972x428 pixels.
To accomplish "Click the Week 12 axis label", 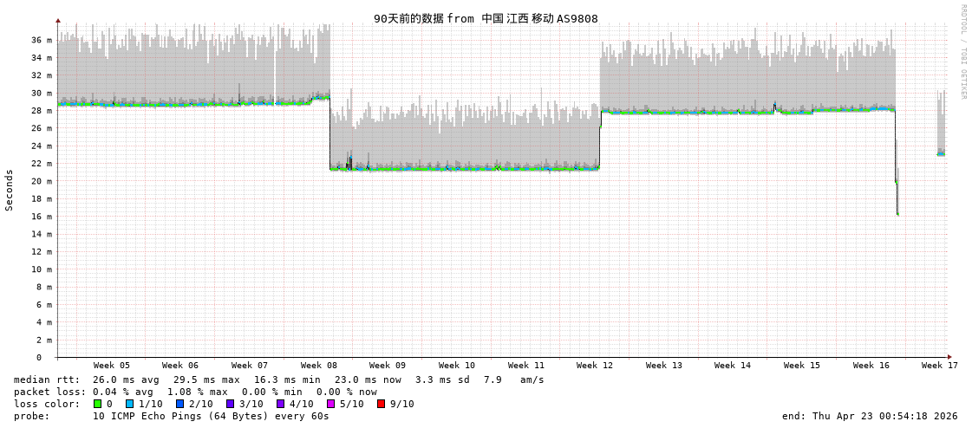I will point(595,366).
